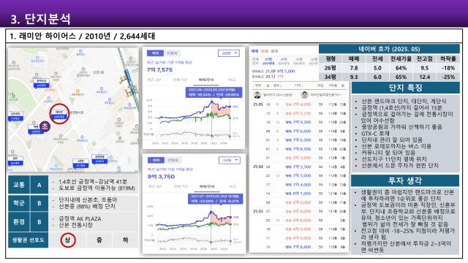Screen dimensions: 468x263
Task: Click the 514세대 apartment marker on map
Action: (41, 83)
